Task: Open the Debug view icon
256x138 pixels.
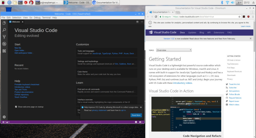Action: (4, 44)
